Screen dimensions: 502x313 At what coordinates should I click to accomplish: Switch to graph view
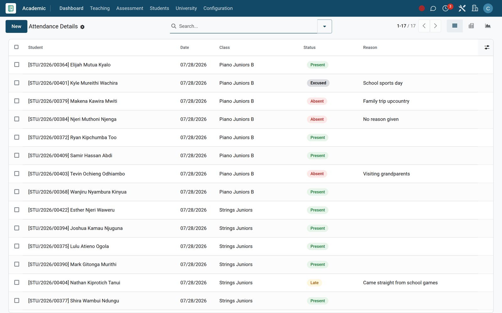tap(488, 26)
